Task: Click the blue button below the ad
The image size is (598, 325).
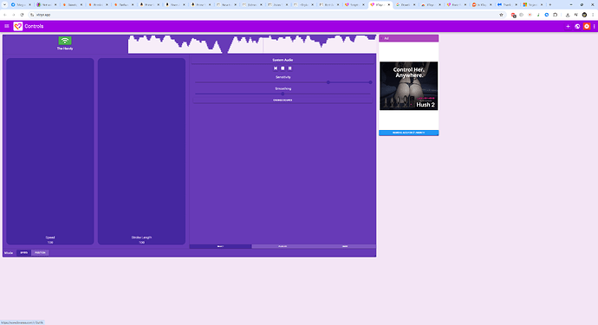Action: (x=408, y=133)
